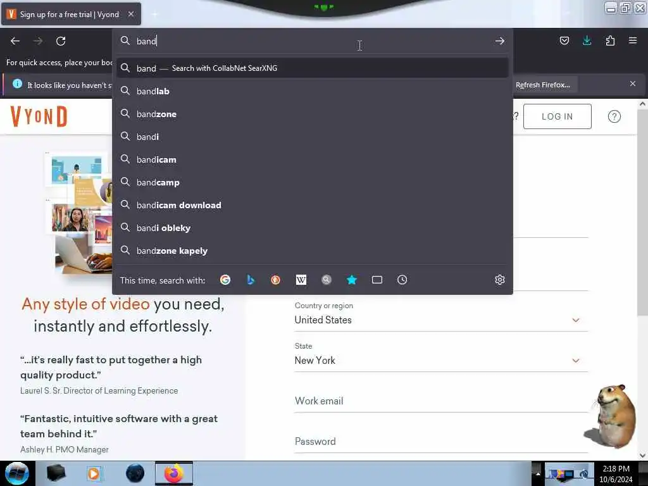
Task: Choose the bandi suggestion
Action: (x=313, y=137)
